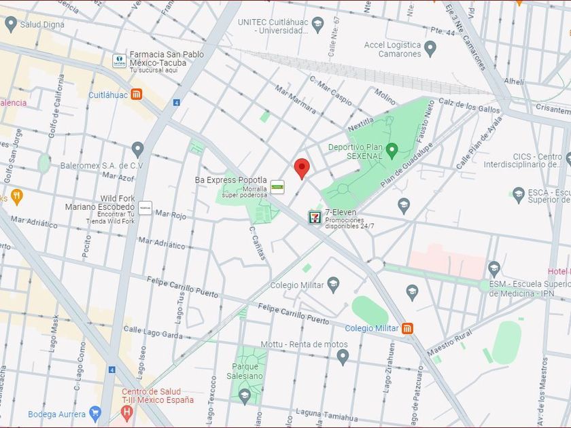Open the Deportivo Plan SEXENAL park pin
This screenshot has width=571, height=428.
[x=392, y=151]
